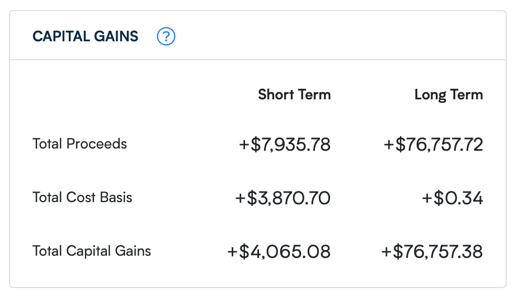Viewport: 518px width, 297px height.
Task: Select the Short Term column header
Action: click(x=294, y=95)
